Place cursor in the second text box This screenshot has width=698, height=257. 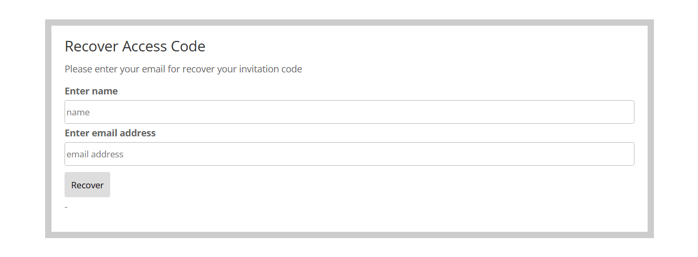click(x=349, y=154)
